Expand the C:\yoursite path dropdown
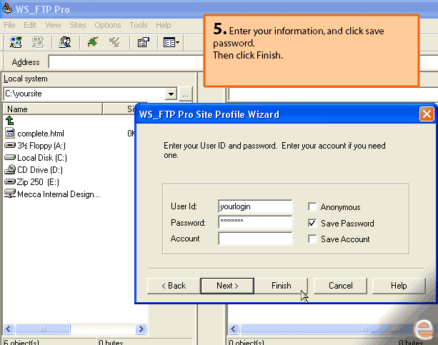Image resolution: width=438 pixels, height=345 pixels. 171,94
